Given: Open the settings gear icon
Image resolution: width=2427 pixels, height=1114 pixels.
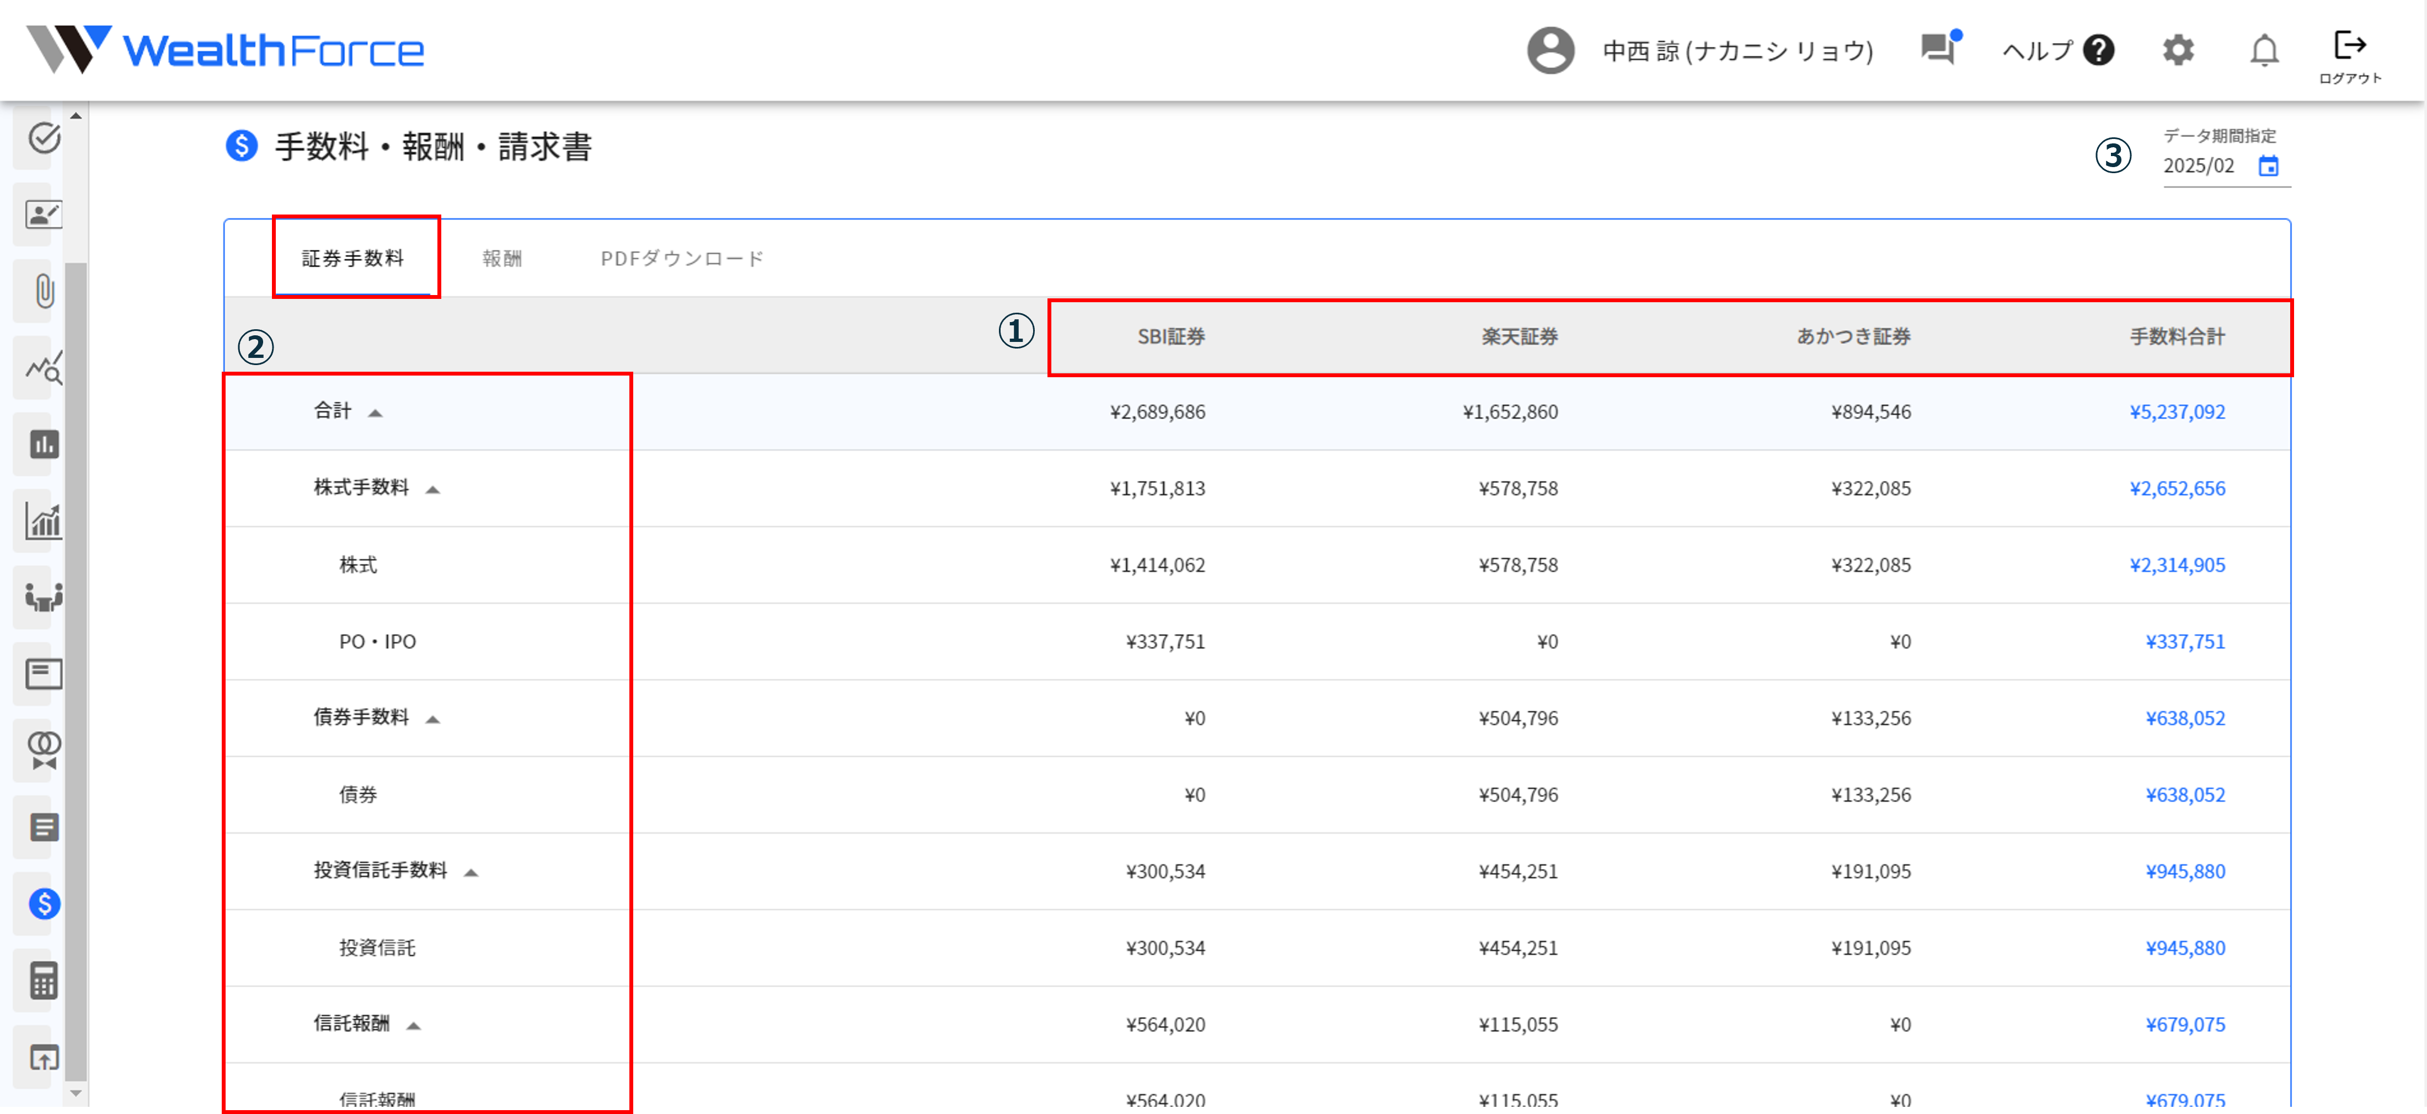Looking at the screenshot, I should 2177,50.
